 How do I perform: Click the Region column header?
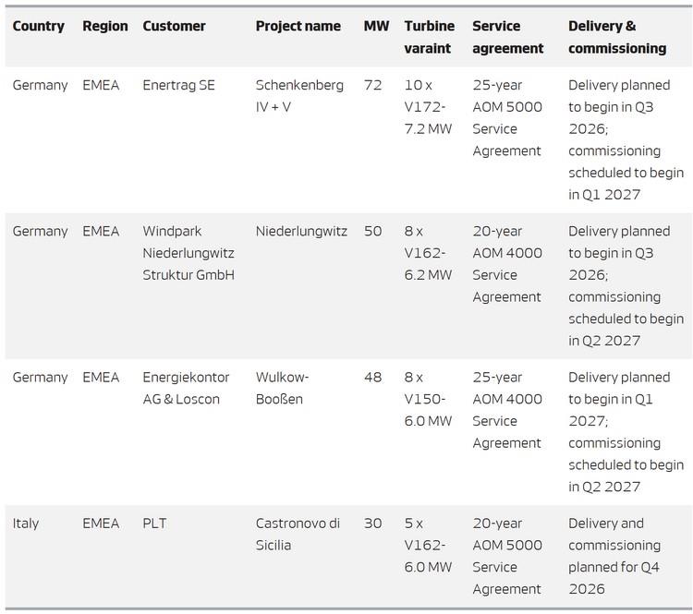(x=104, y=26)
